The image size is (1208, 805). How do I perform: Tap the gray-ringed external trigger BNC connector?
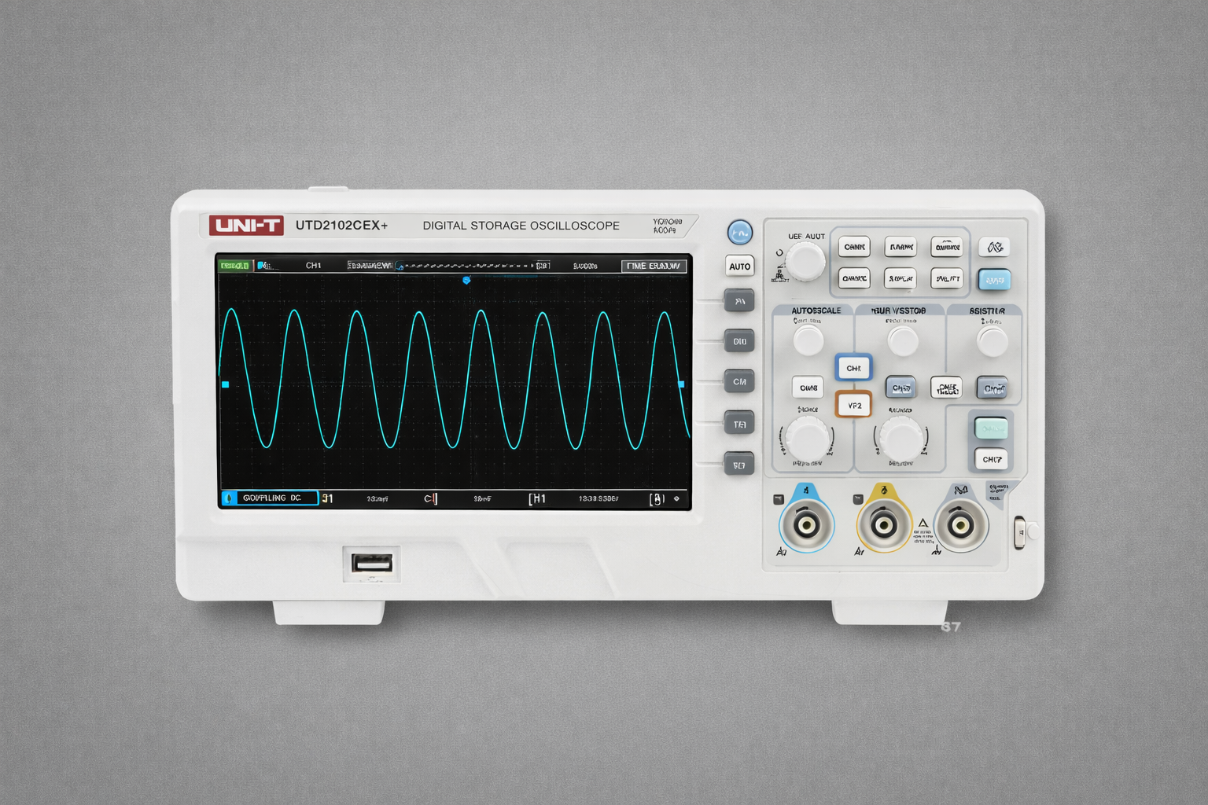tap(960, 524)
